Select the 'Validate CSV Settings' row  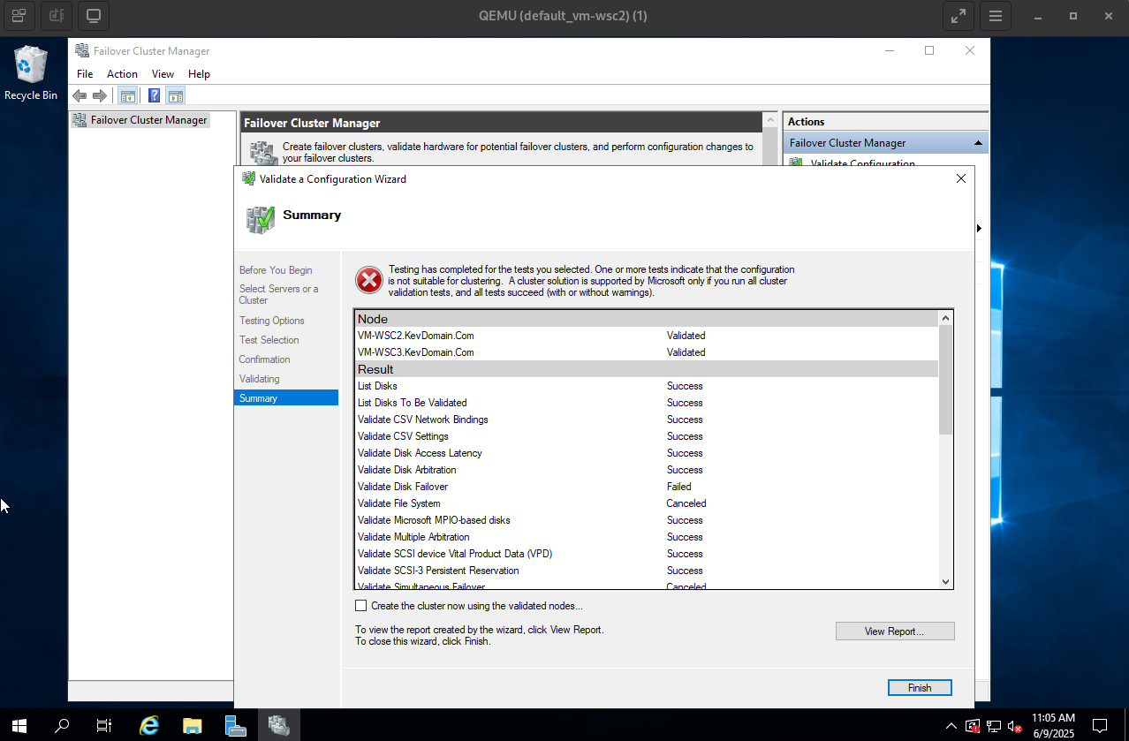646,436
